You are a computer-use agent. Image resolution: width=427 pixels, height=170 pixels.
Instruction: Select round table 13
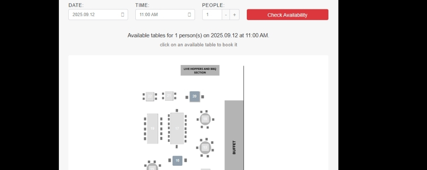point(205,148)
